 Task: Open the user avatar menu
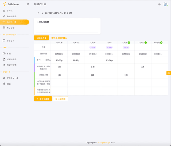[x=165, y=4]
